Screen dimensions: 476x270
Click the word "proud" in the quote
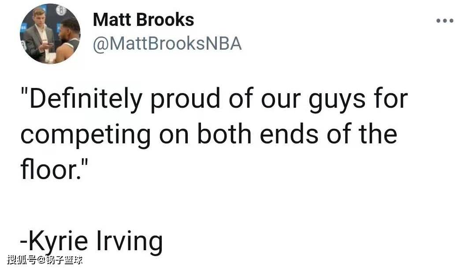pos(185,99)
